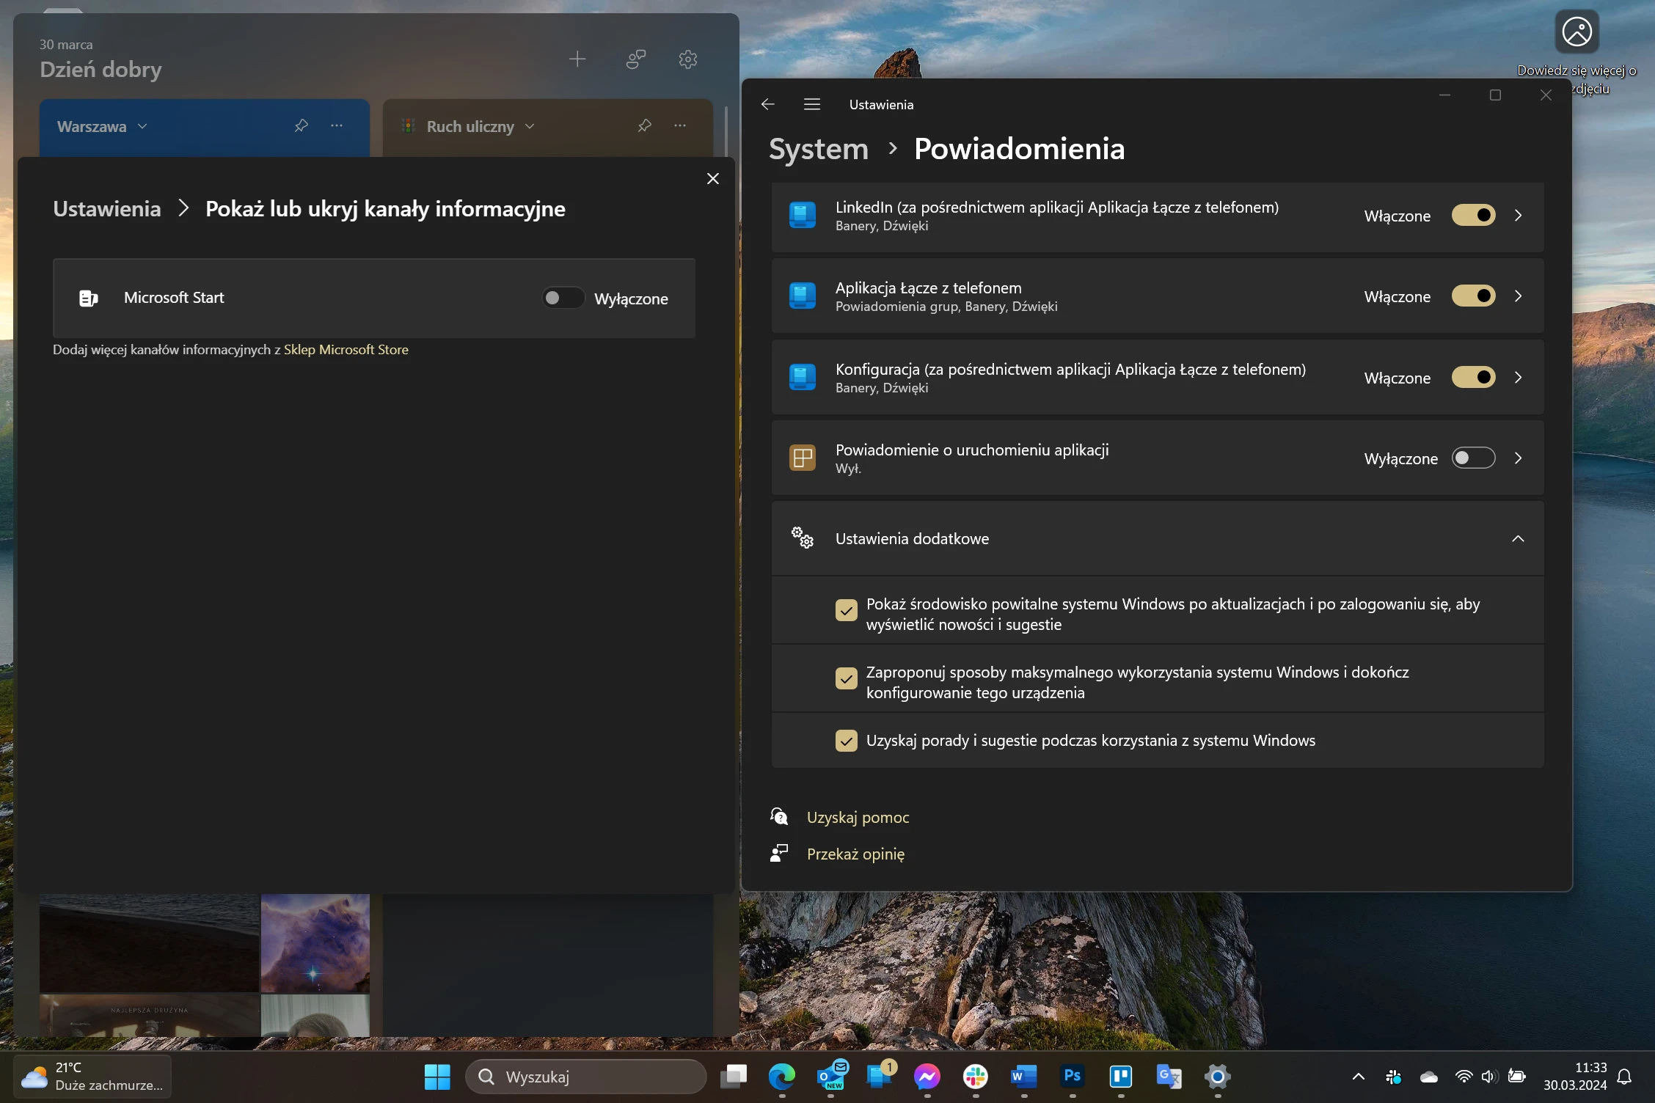This screenshot has width=1655, height=1103.
Task: Open more options for Ruch uliczny widget
Action: tap(680, 126)
